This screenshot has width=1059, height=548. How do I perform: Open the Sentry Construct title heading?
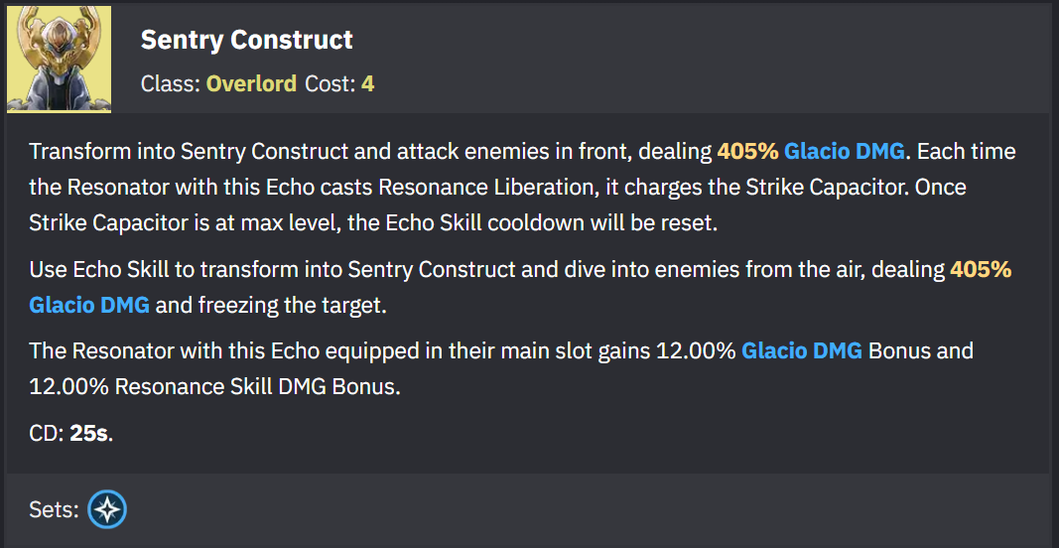246,40
